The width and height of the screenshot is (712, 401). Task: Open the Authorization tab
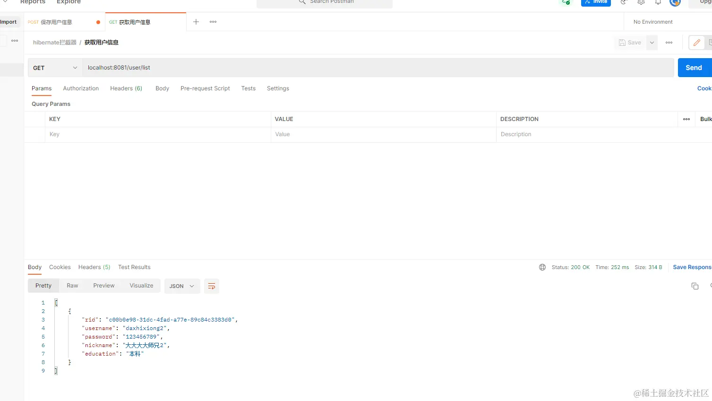pyautogui.click(x=81, y=88)
